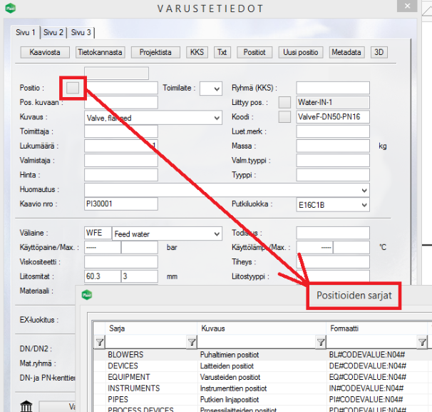Click the bank building icon at bottom left
Screen dimensions: 432x412
coord(26,406)
